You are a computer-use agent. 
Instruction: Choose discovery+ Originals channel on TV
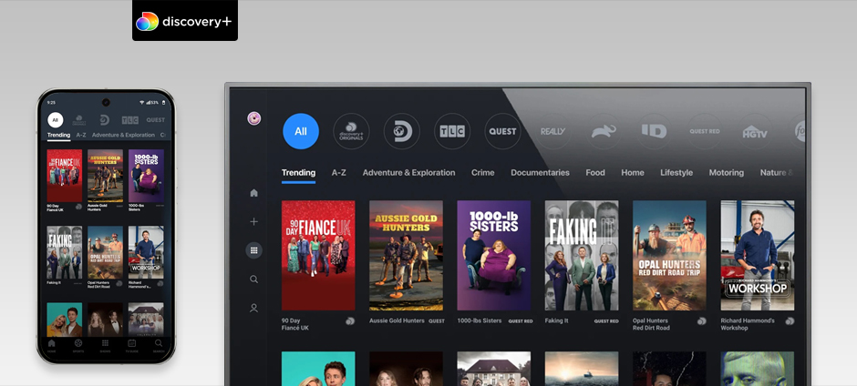pyautogui.click(x=351, y=131)
